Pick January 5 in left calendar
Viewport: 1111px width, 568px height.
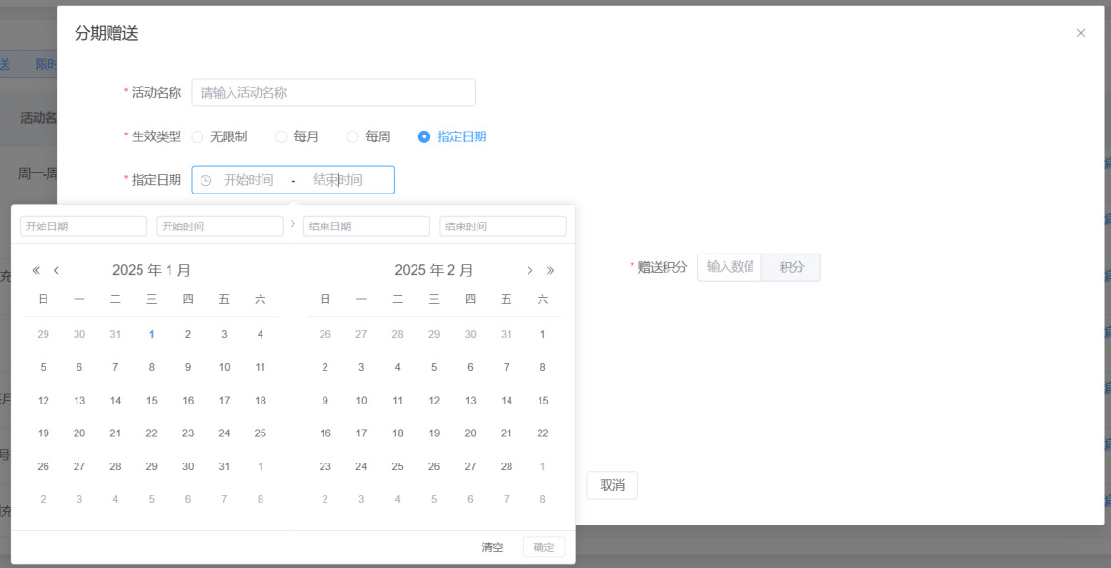click(x=44, y=367)
